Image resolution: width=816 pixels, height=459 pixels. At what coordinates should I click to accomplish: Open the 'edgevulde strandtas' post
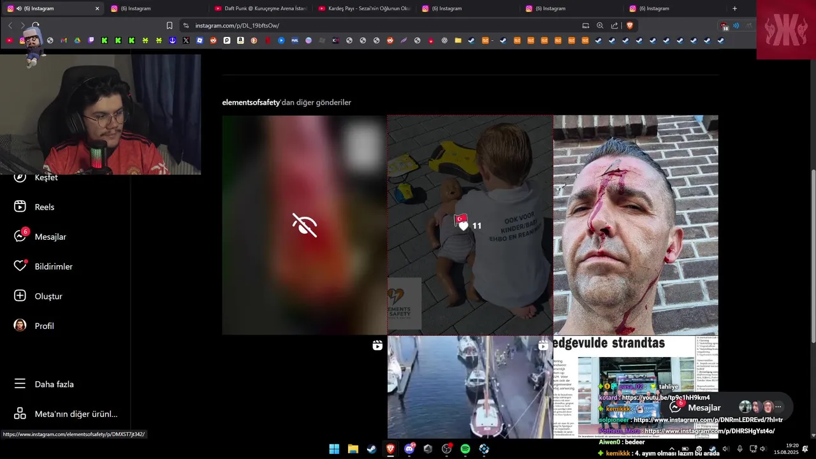click(x=636, y=387)
